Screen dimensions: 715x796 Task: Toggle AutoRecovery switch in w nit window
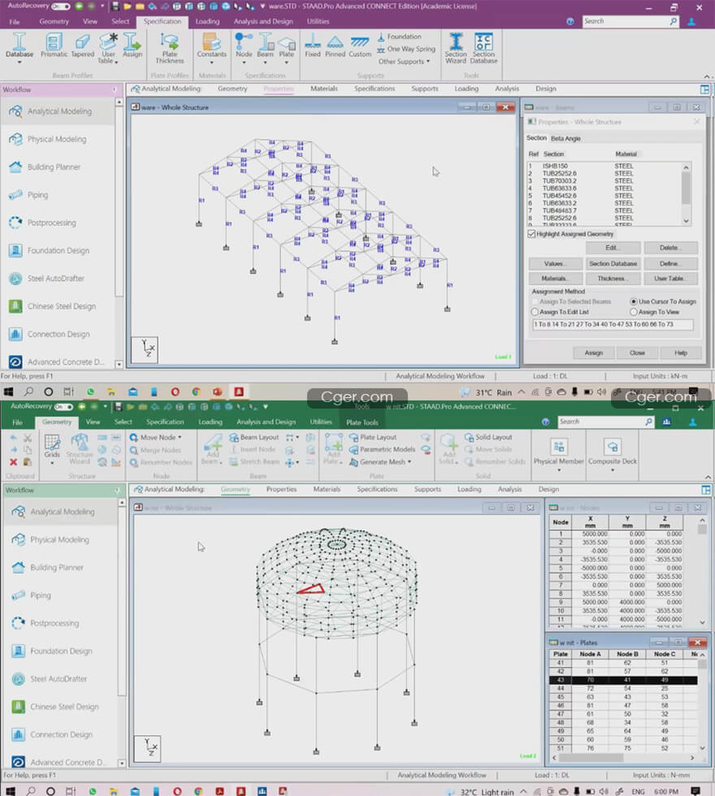pyautogui.click(x=63, y=407)
